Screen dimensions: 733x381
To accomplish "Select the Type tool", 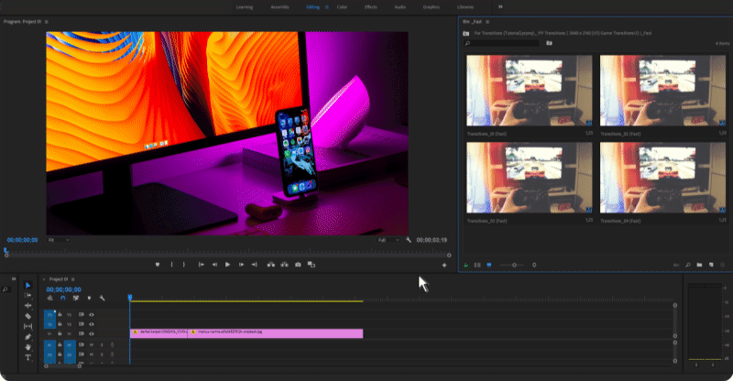I will 27,357.
